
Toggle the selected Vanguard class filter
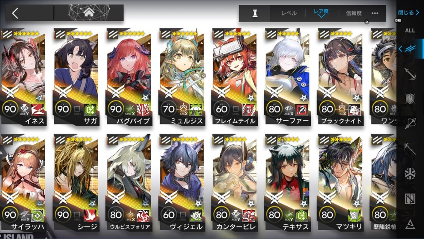[x=409, y=49]
